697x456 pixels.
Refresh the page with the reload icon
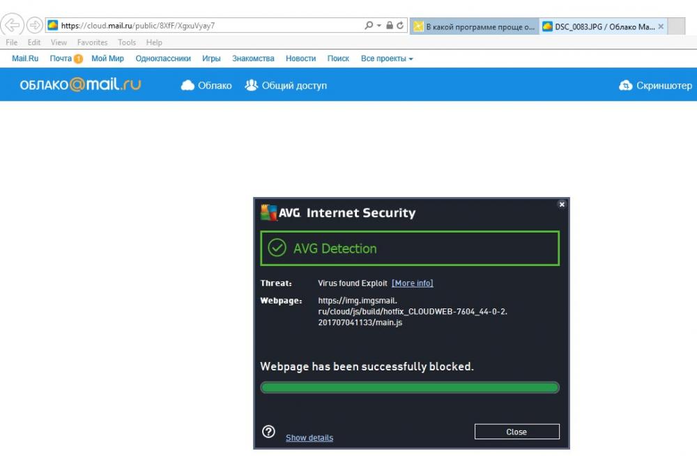click(x=400, y=25)
